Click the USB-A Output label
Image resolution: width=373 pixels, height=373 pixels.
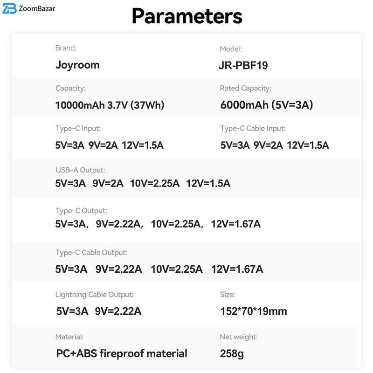tap(80, 170)
